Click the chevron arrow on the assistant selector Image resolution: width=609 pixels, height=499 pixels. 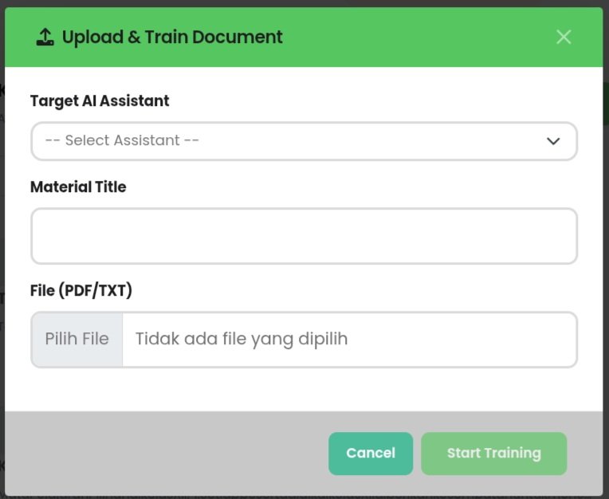click(553, 141)
